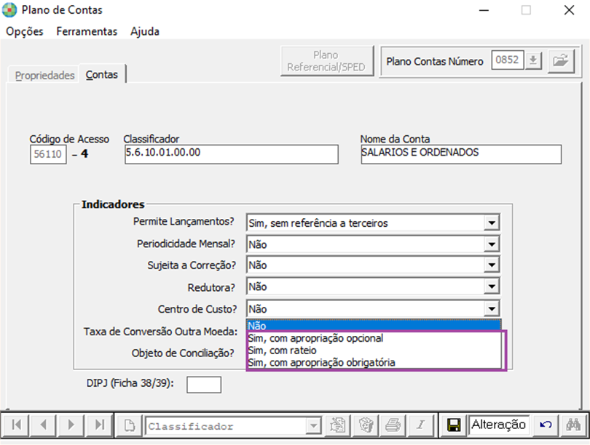Create a new record with the blank page icon
590x445 pixels.
130,425
